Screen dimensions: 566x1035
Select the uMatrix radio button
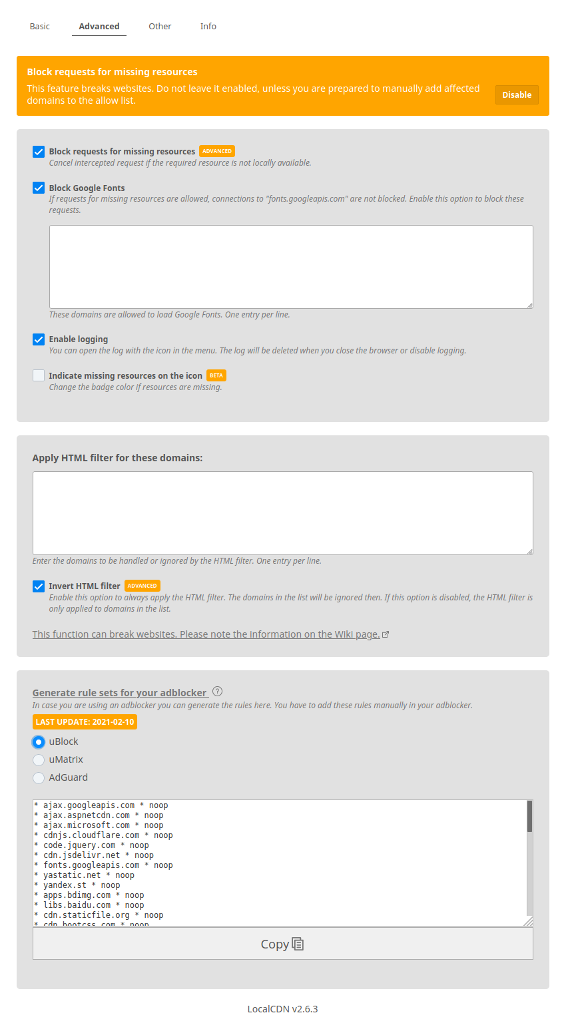(x=39, y=759)
